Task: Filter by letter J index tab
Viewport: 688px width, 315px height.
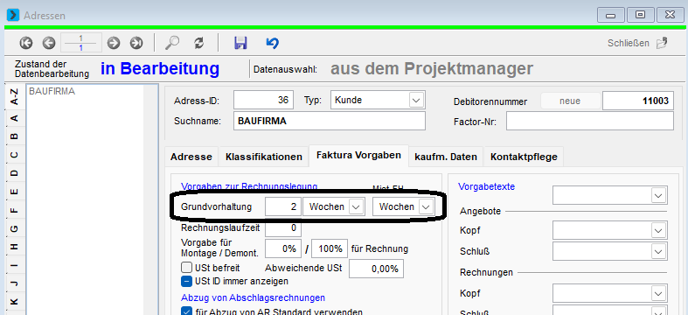Action: [x=15, y=283]
